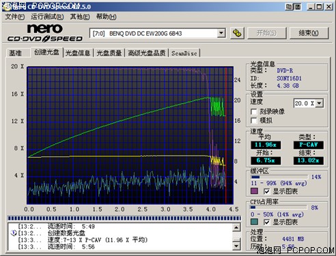The image size is (336, 256).
Task: Toggle 显示图表 under 缓冲区
Action: 266,191
